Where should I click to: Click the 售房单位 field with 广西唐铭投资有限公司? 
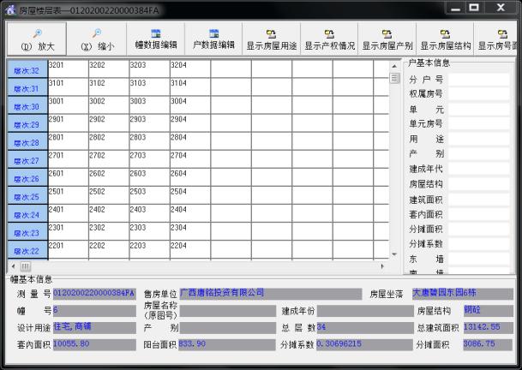pyautogui.click(x=271, y=294)
